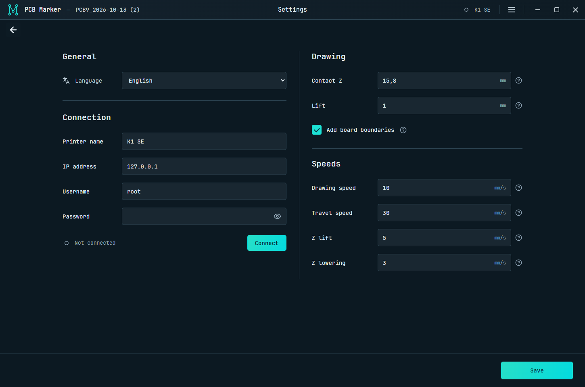Click the Settings title text
This screenshot has height=387, width=585.
pos(292,10)
